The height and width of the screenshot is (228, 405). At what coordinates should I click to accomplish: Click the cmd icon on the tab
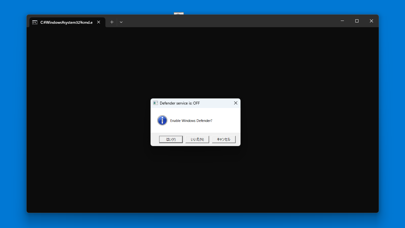click(35, 22)
